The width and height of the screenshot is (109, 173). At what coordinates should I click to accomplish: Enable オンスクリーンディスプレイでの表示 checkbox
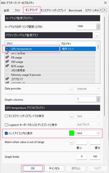tap(6, 116)
